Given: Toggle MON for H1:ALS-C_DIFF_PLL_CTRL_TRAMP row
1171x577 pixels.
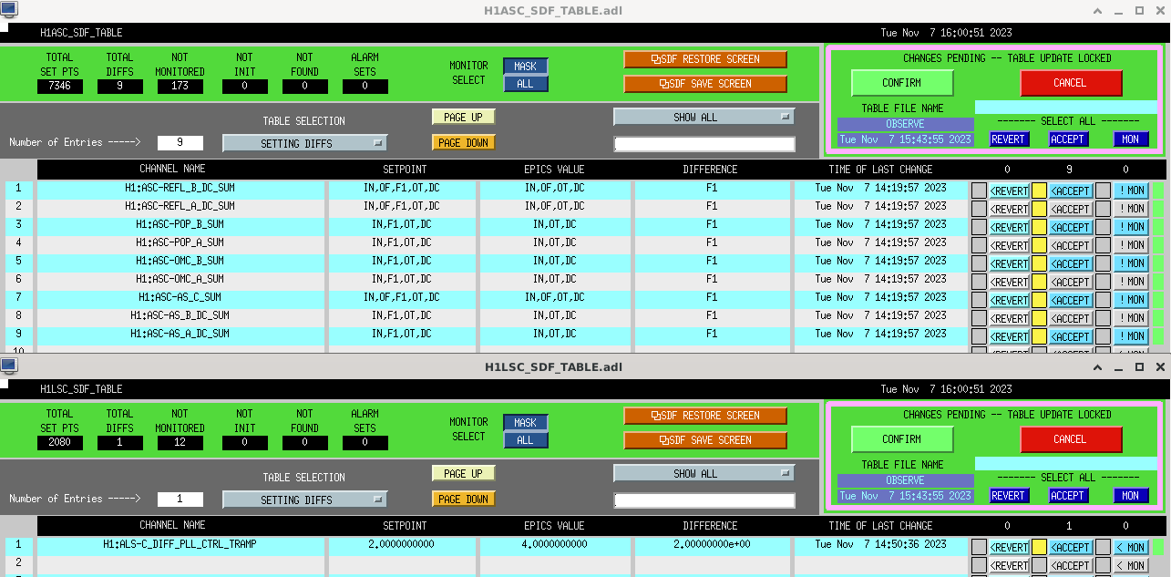Looking at the screenshot, I should click(x=1131, y=548).
